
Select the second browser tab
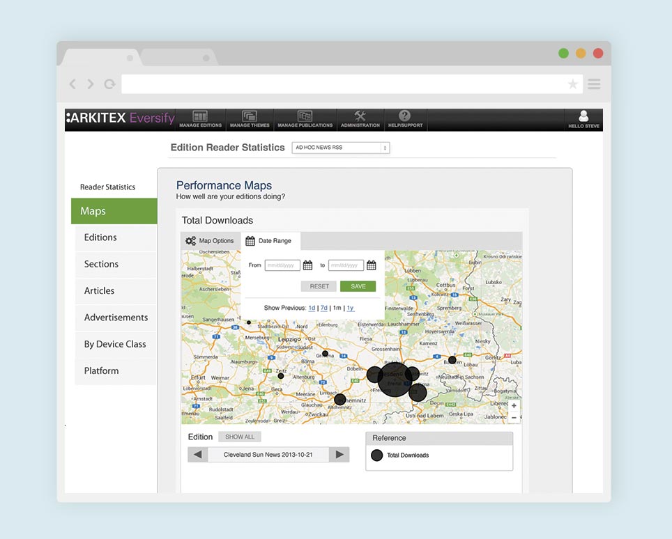178,57
